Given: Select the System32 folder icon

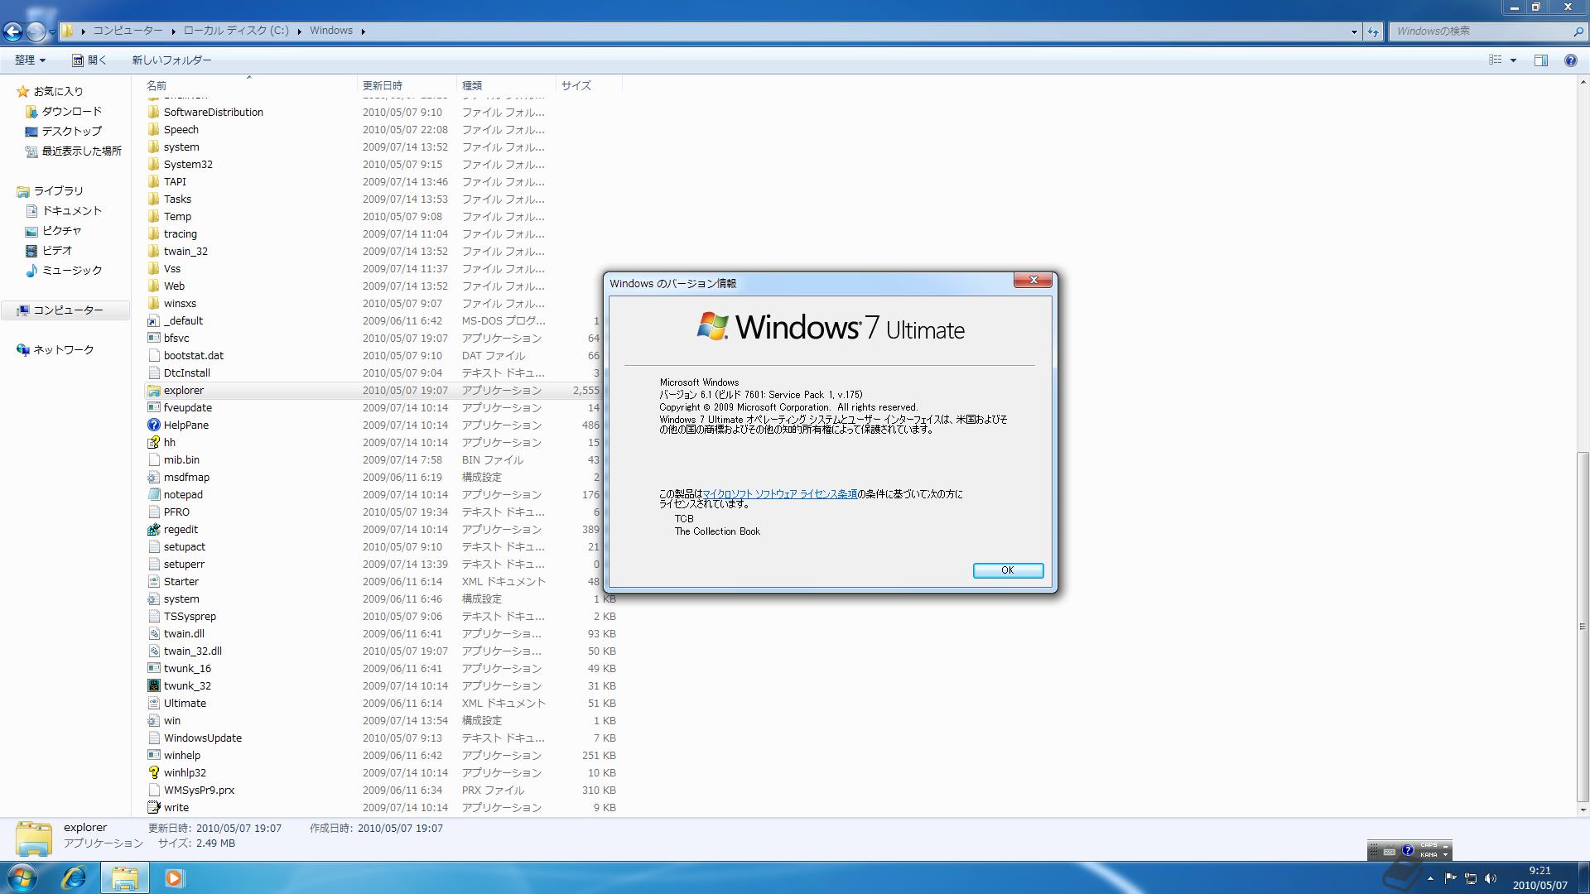Looking at the screenshot, I should pyautogui.click(x=153, y=165).
